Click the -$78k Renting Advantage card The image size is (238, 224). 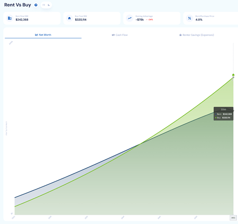(152, 18)
